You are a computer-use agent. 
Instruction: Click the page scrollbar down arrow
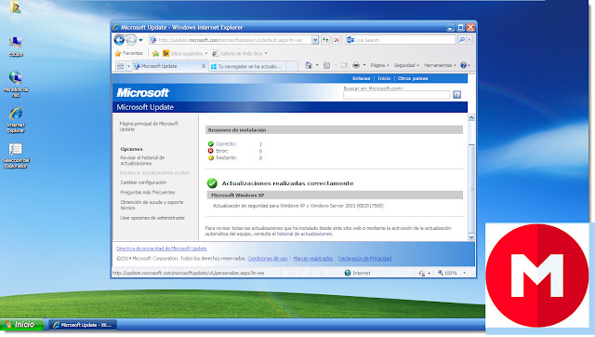pyautogui.click(x=471, y=237)
